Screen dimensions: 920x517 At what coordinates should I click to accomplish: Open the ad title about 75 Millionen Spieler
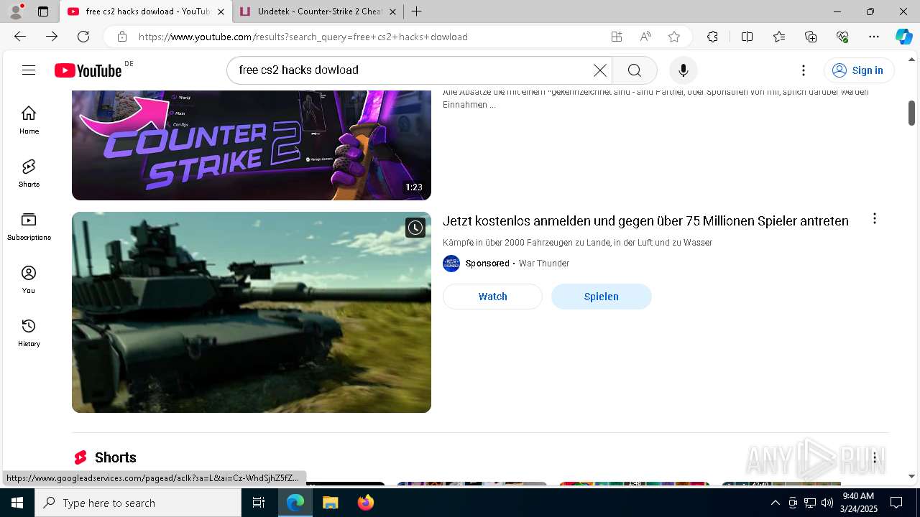click(645, 220)
